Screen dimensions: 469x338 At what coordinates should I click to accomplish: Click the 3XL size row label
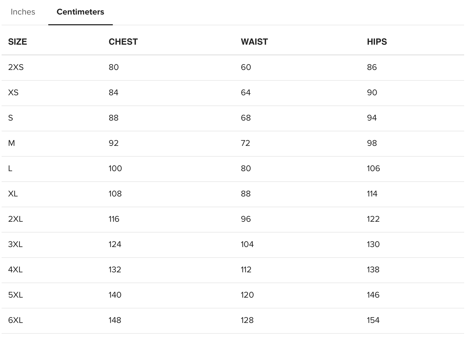15,244
